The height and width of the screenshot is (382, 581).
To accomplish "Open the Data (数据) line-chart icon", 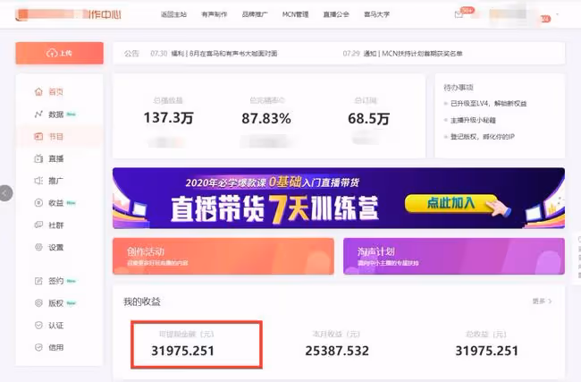I will coord(38,115).
